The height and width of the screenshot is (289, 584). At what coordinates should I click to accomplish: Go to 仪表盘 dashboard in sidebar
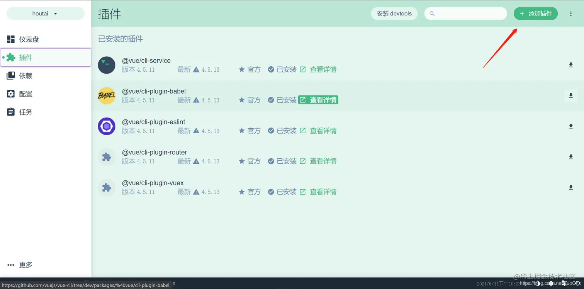pos(46,39)
